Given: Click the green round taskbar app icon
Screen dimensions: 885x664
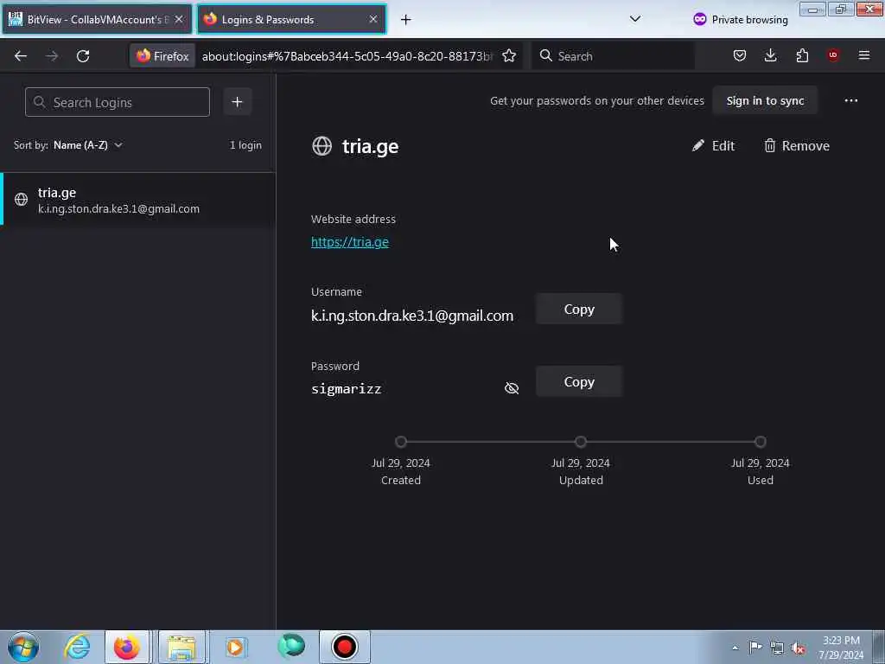Looking at the screenshot, I should (291, 646).
